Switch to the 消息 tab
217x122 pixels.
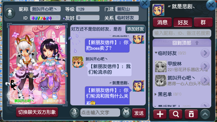[162, 22]
